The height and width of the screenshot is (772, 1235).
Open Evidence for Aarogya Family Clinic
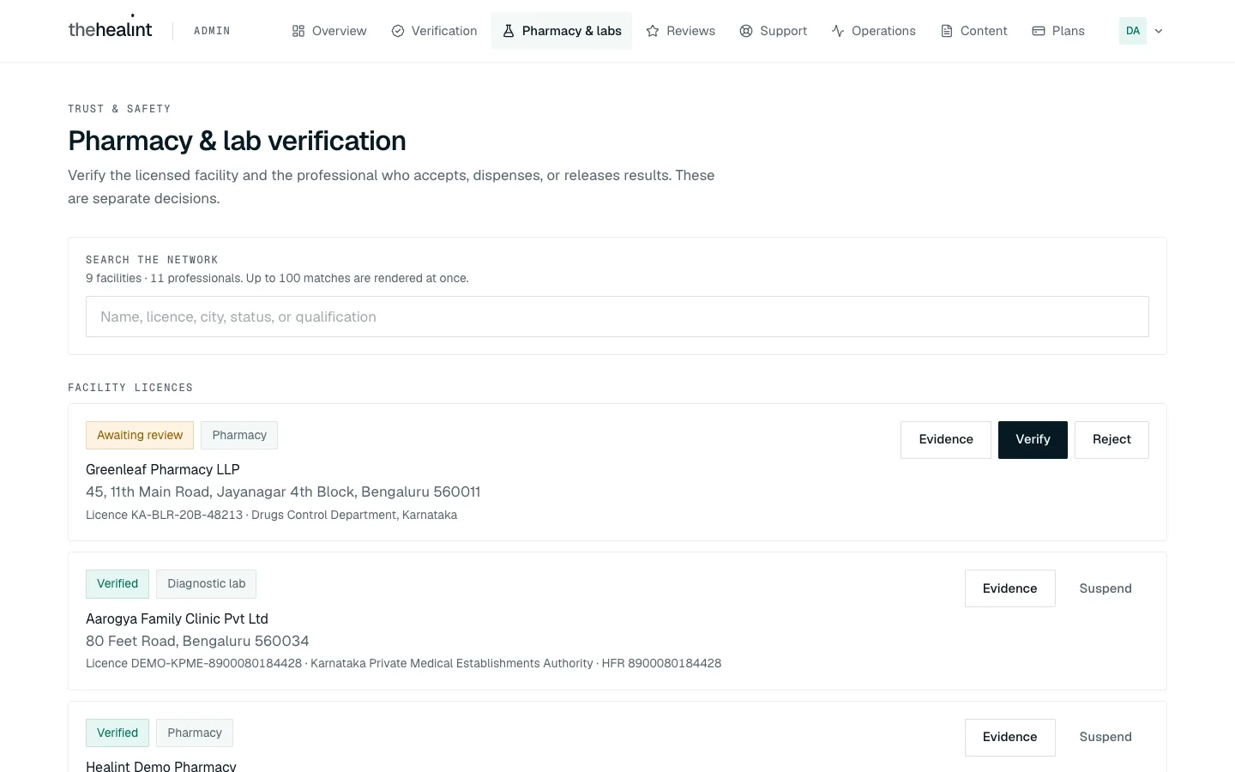pyautogui.click(x=1010, y=588)
